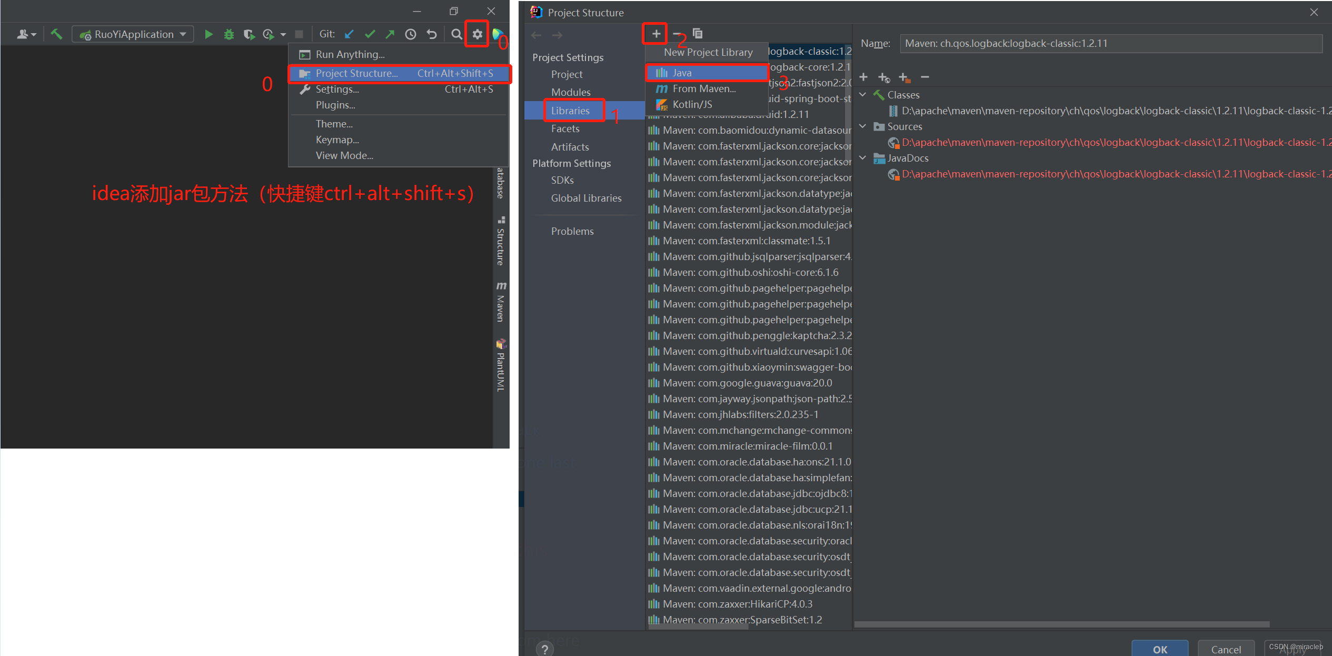Update project with the blue Git pull arrow
Image resolution: width=1332 pixels, height=656 pixels.
[x=349, y=34]
